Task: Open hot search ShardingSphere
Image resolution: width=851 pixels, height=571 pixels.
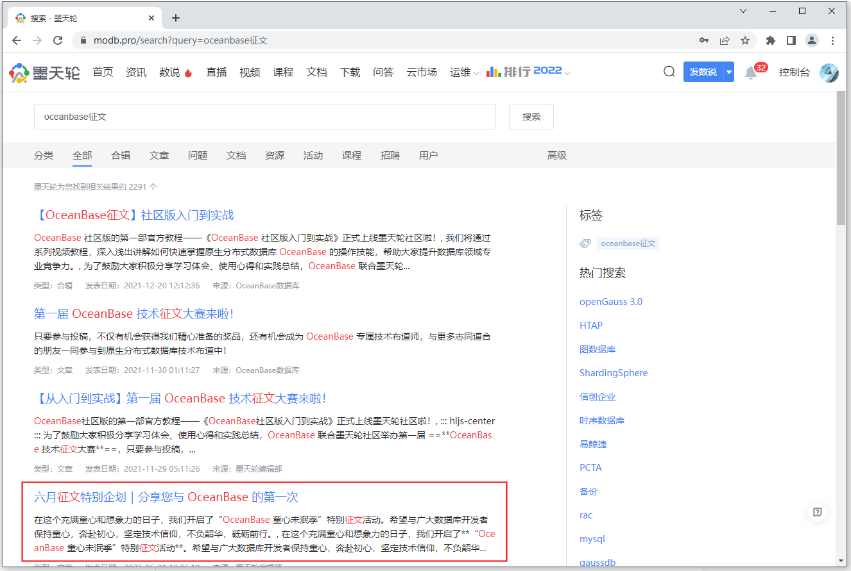Action: 614,373
